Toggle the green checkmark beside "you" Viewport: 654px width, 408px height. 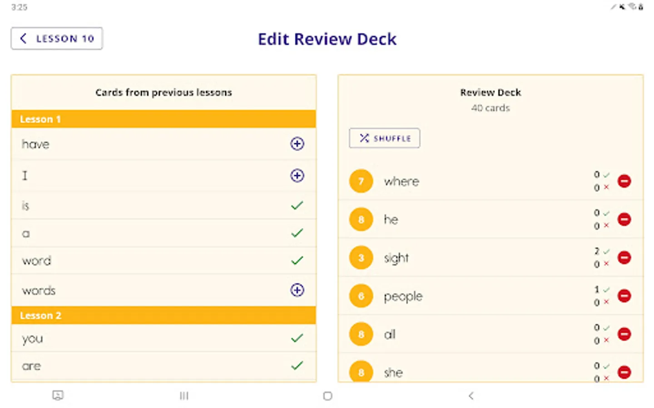pyautogui.click(x=297, y=338)
